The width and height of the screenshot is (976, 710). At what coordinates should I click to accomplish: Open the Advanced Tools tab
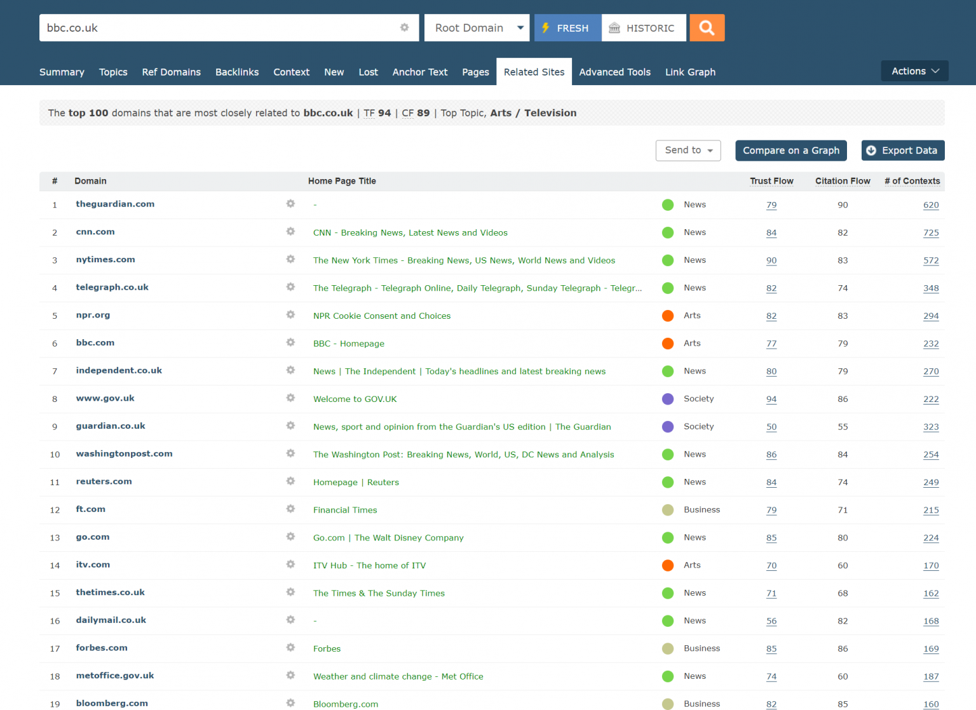615,72
